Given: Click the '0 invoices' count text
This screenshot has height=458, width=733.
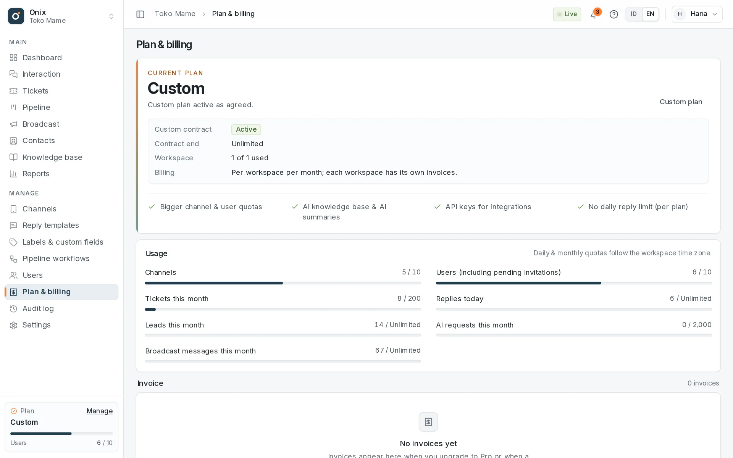Looking at the screenshot, I should pos(703,383).
